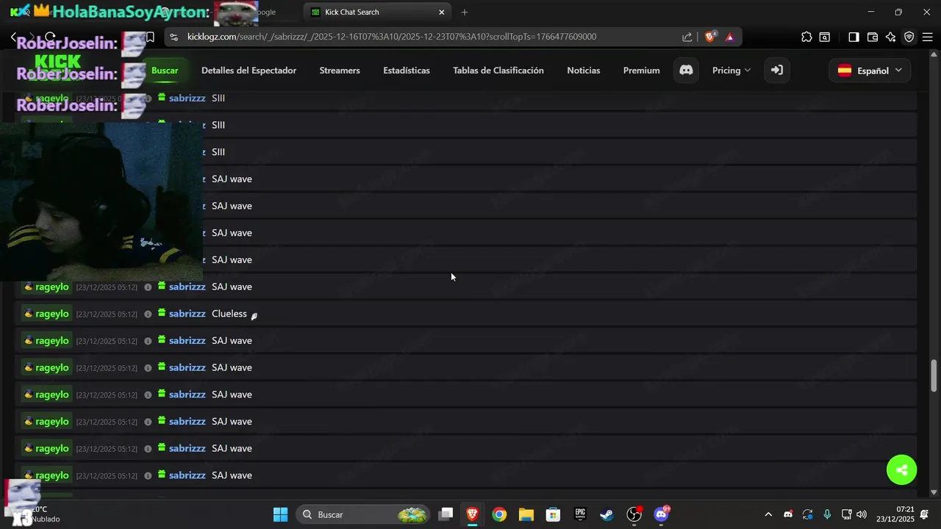This screenshot has height=529, width=941.
Task: Open the Brave hamburger menu
Action: tap(928, 37)
